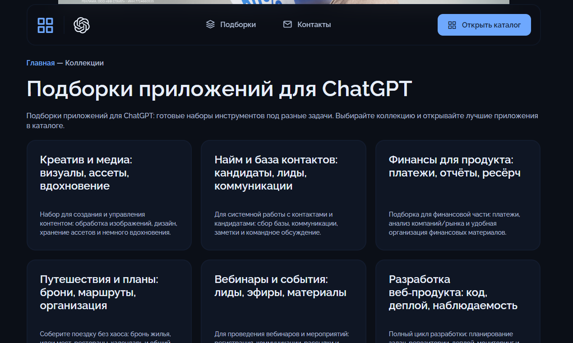This screenshot has width=573, height=343.
Task: Click the small grid icon inside Открыть каталог button
Action: [x=452, y=25]
